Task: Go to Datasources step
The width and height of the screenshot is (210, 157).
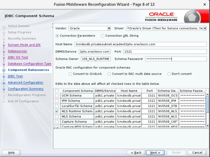Action: point(17,51)
